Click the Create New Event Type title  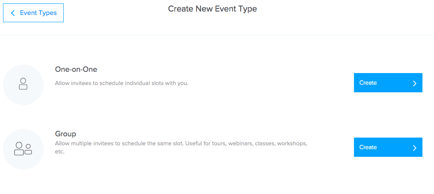point(212,9)
